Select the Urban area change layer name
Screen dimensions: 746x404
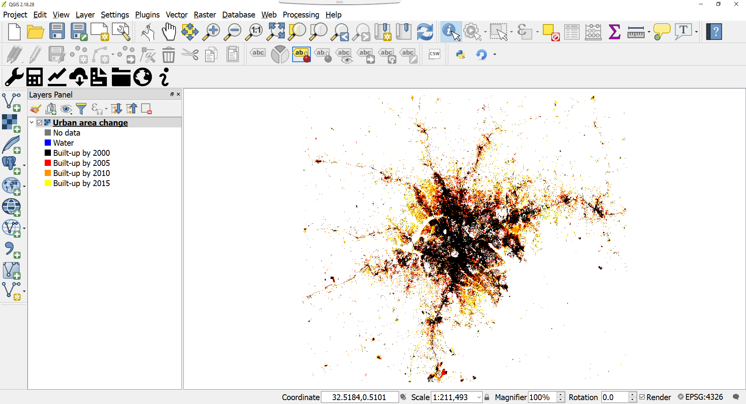click(x=90, y=123)
